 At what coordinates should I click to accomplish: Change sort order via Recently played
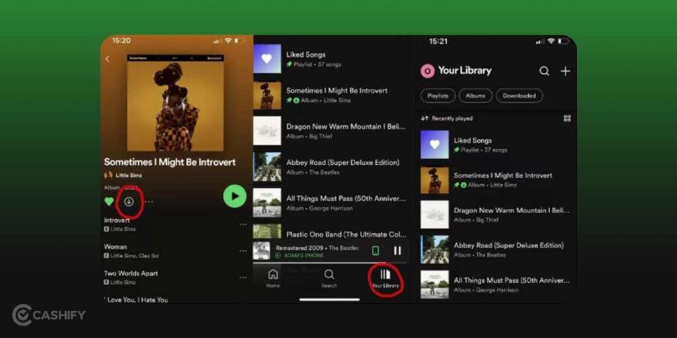447,118
